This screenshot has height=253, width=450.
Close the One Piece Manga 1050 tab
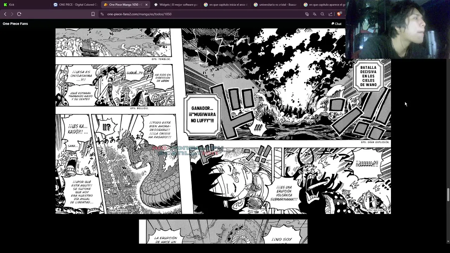(146, 5)
